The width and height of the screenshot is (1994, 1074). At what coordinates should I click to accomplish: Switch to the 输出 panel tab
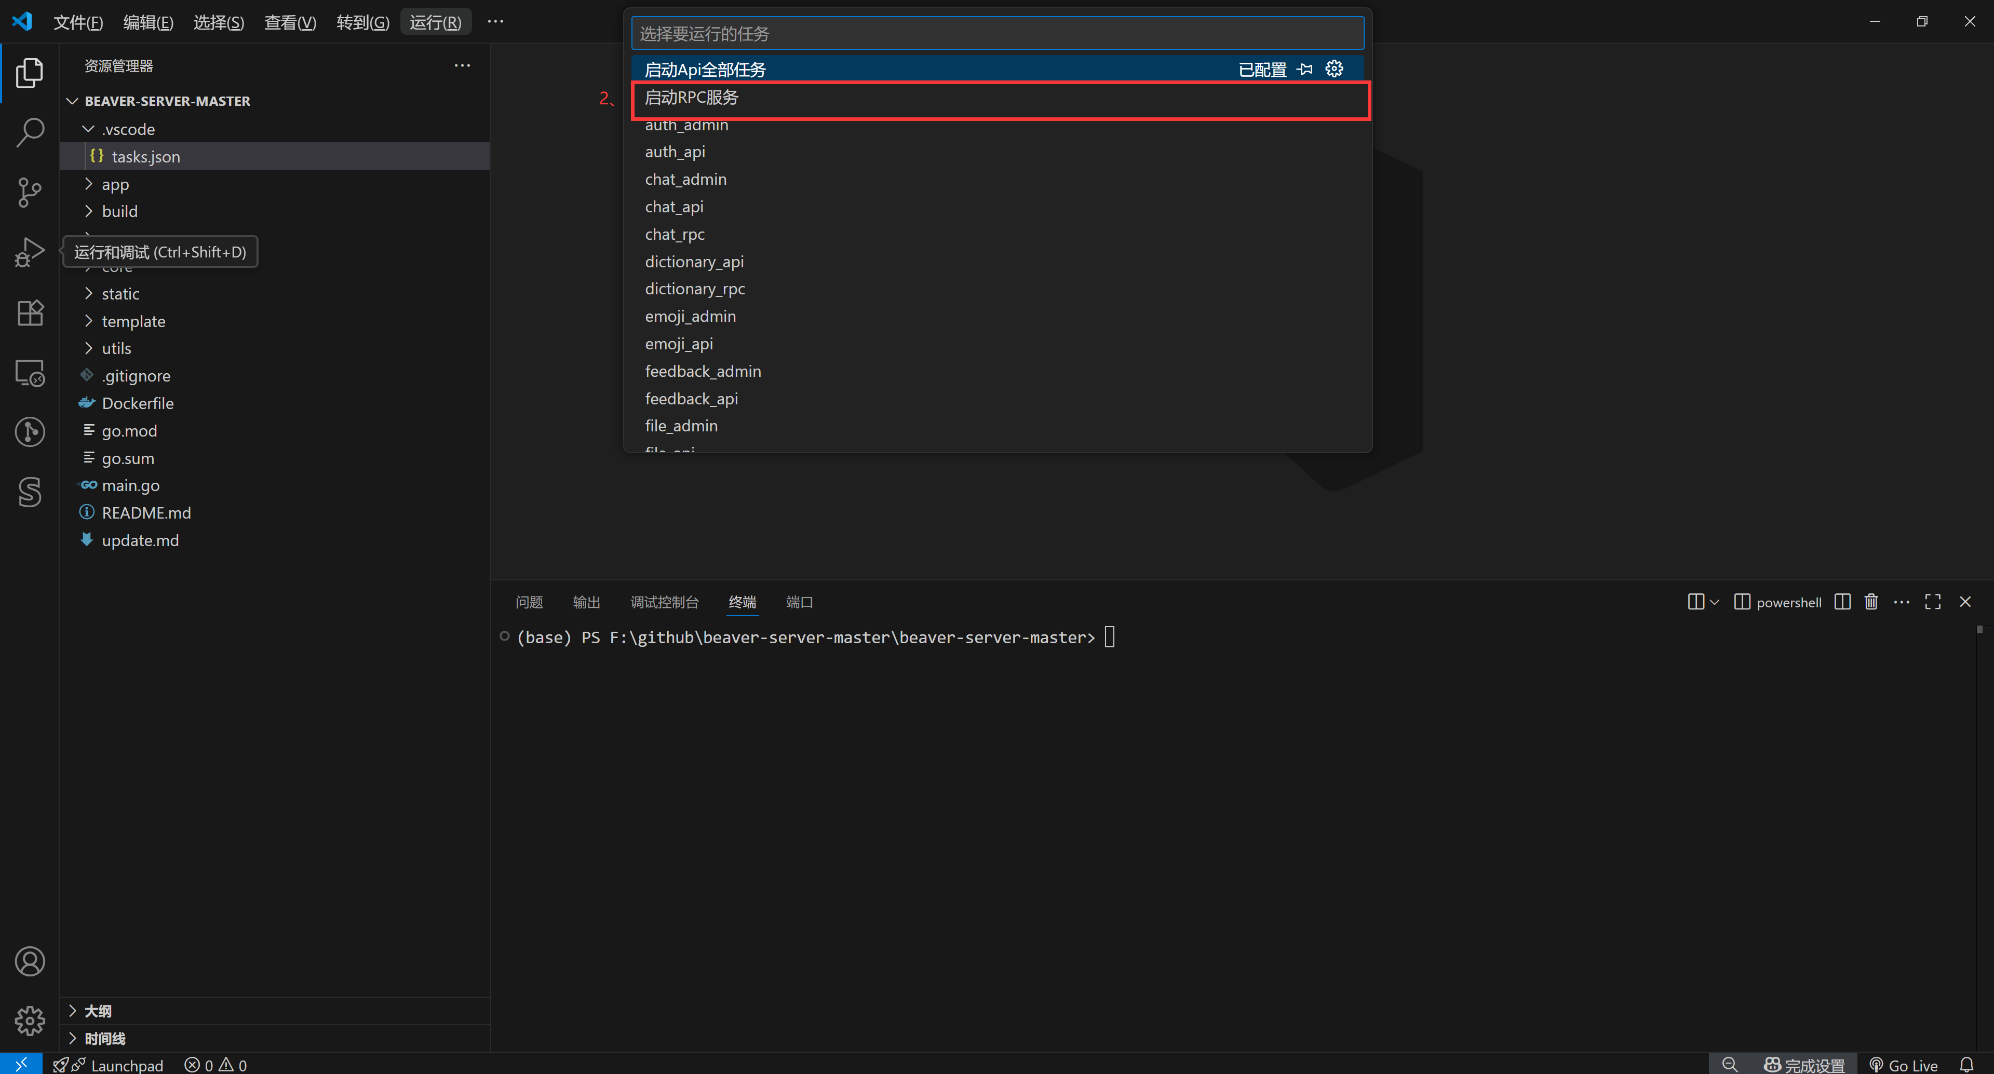(x=586, y=602)
